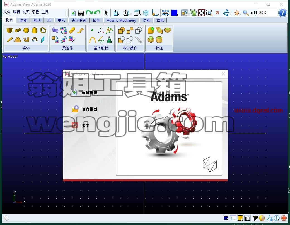Open the 视图 menu

(x=26, y=12)
